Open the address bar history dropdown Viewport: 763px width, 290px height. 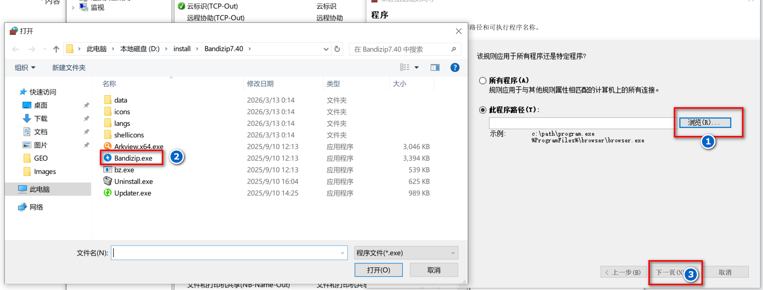tap(326, 49)
